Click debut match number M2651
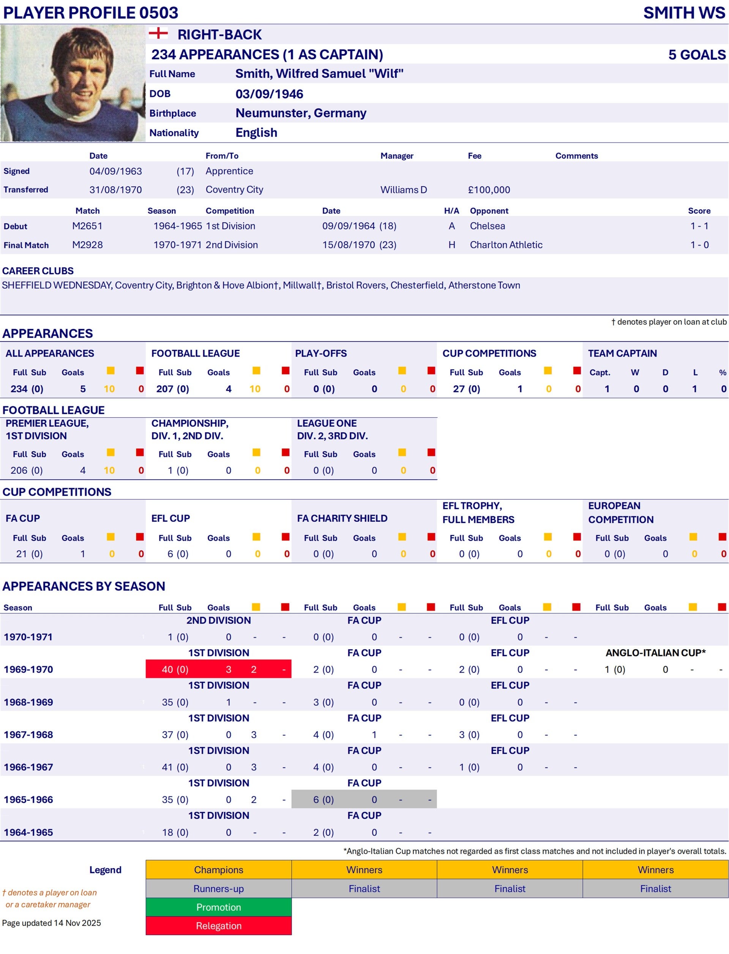The height and width of the screenshot is (954, 729). coord(87,226)
